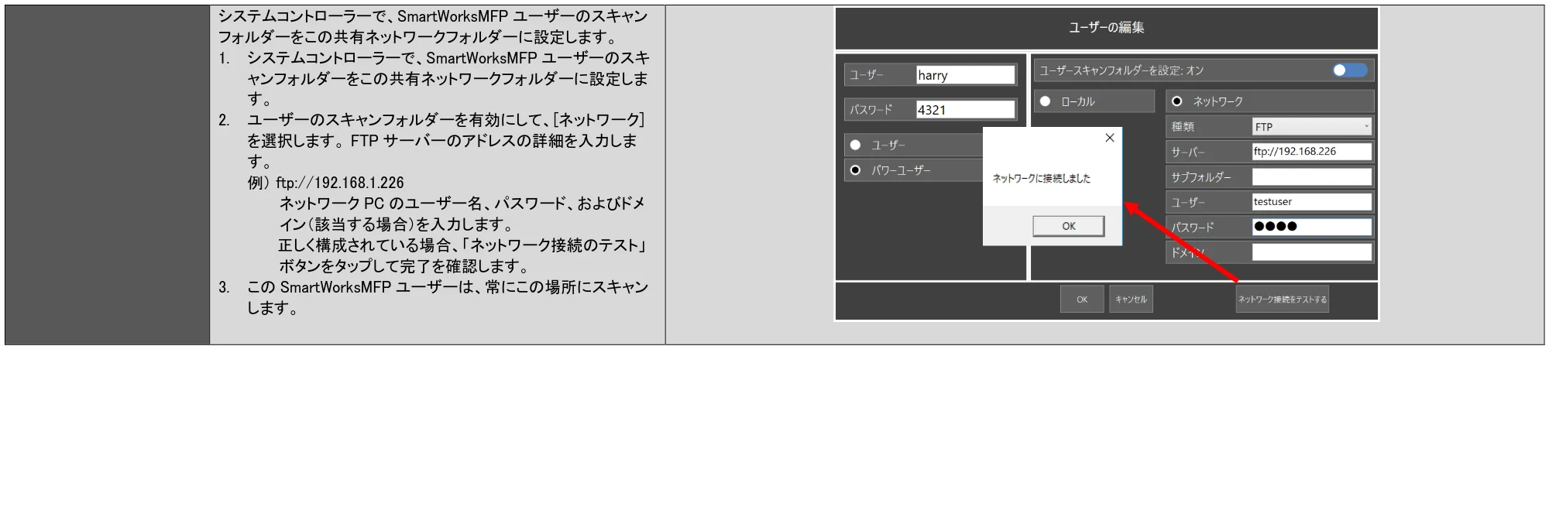Open the 種類 FTP dropdown

1311,126
